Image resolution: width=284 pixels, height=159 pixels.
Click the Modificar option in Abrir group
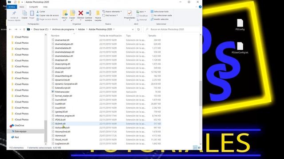142,16
